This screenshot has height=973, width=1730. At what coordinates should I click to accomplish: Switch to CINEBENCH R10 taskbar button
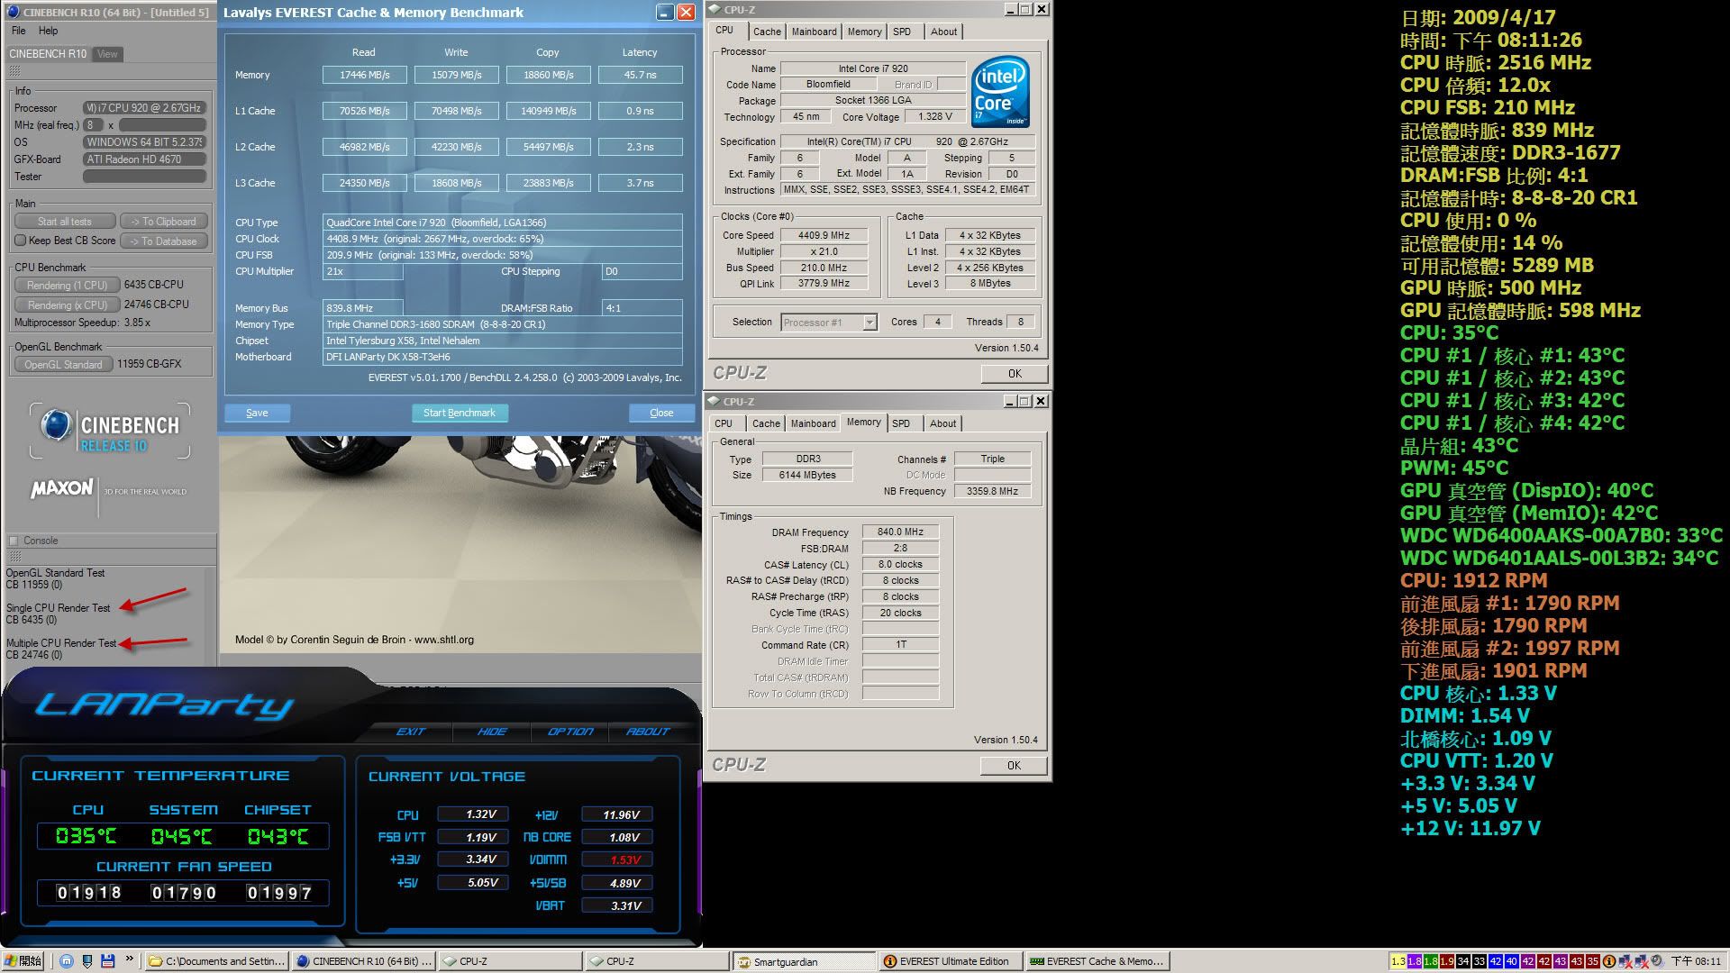pyautogui.click(x=365, y=961)
